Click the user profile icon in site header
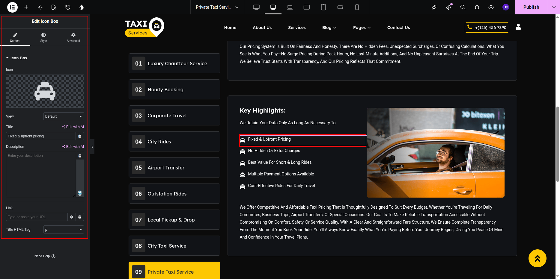This screenshot has width=560, height=279. [518, 27]
